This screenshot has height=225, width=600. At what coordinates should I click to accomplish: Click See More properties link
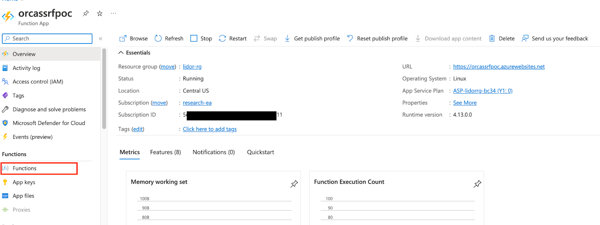tap(465, 103)
